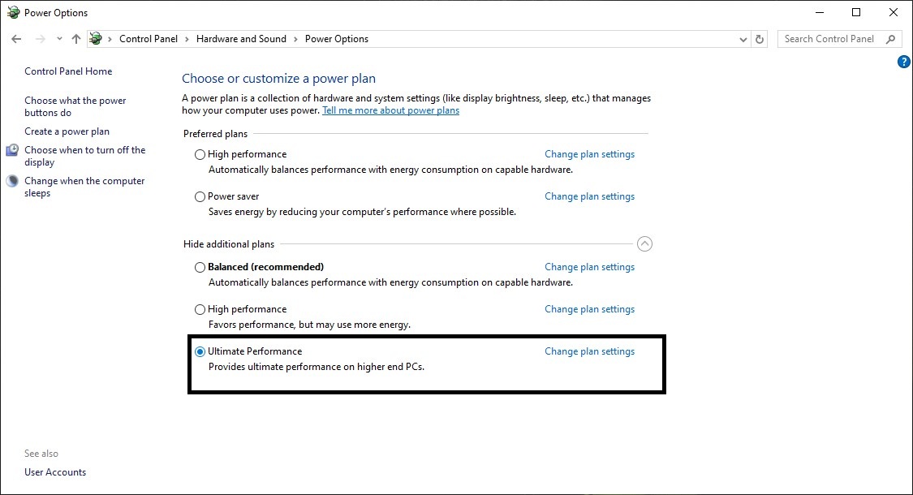Click the Refresh button in address bar

(760, 39)
